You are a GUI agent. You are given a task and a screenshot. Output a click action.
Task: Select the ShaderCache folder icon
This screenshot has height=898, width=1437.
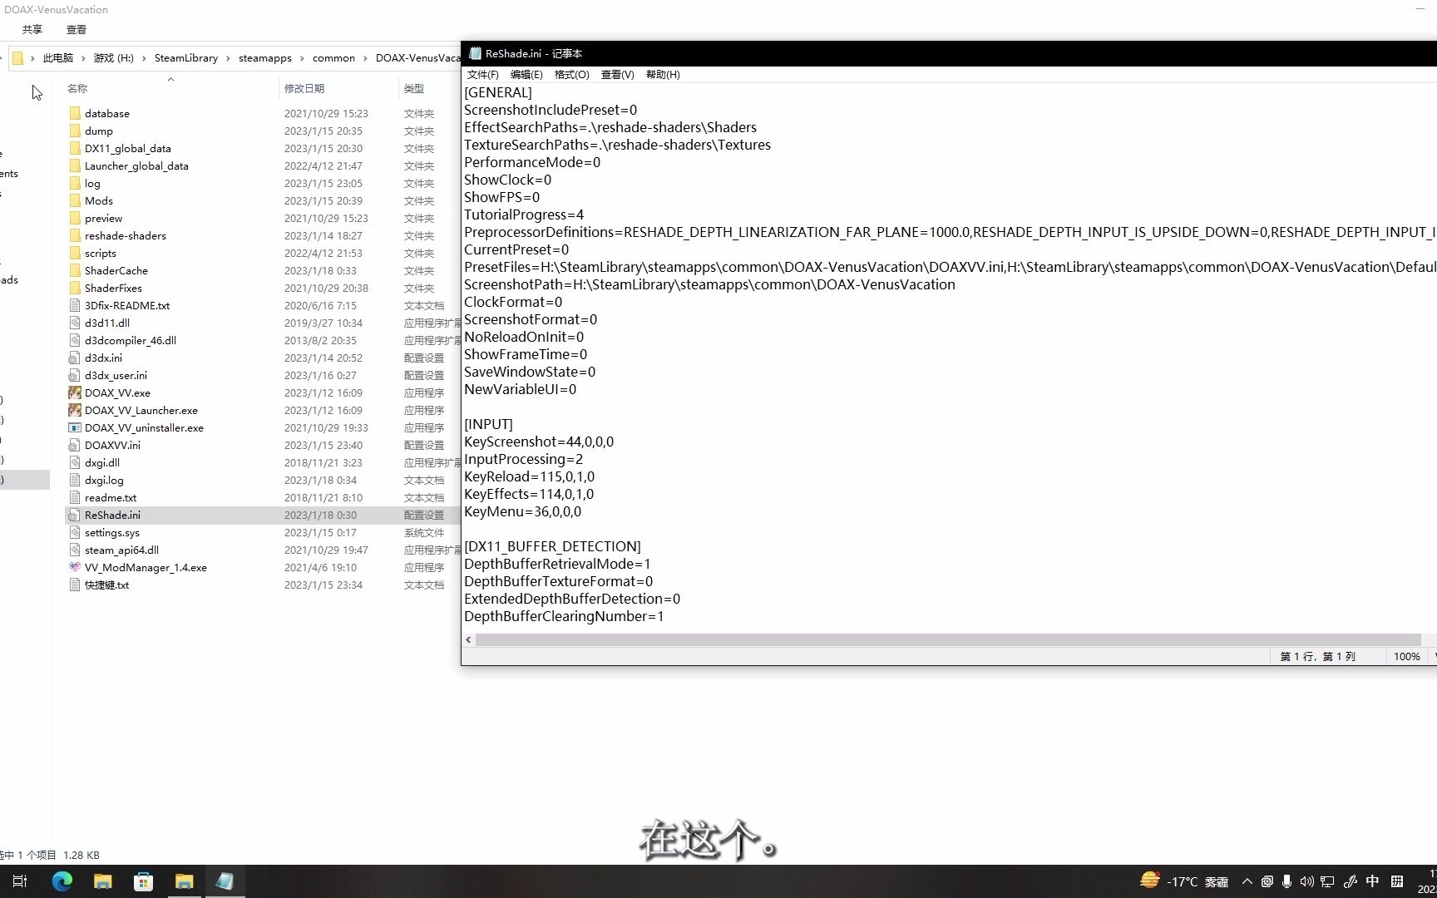click(x=75, y=270)
